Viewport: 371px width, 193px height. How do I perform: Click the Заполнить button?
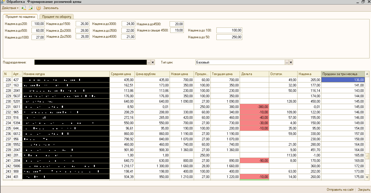(x=51, y=8)
